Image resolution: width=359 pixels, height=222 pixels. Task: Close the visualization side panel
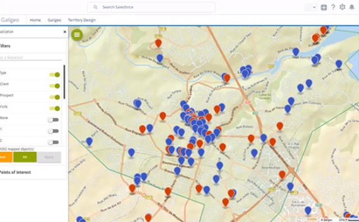[x=65, y=32]
